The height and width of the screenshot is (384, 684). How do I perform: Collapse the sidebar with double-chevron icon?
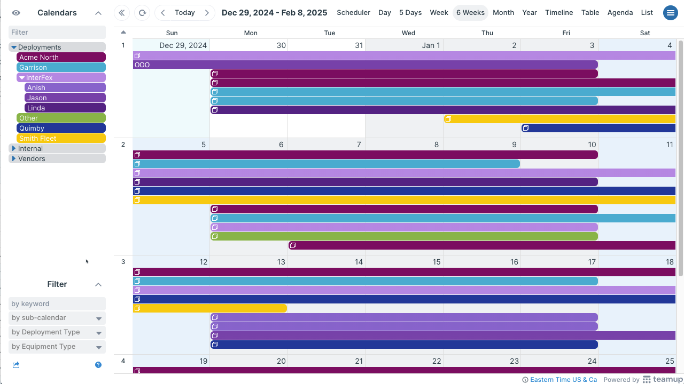[x=122, y=13]
